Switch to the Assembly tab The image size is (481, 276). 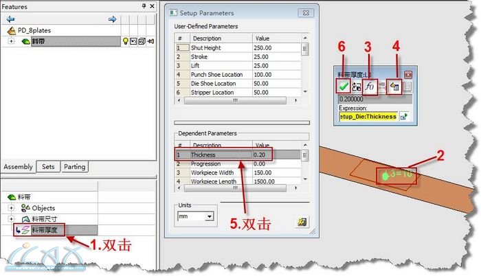(18, 167)
